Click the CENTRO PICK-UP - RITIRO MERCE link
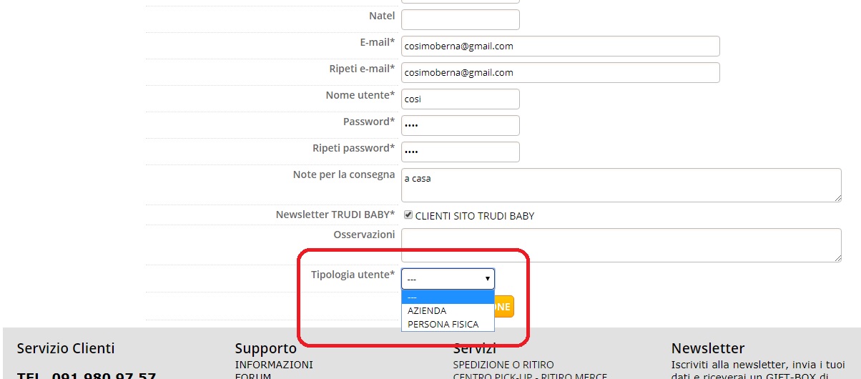This screenshot has height=379, width=861. pyautogui.click(x=530, y=375)
